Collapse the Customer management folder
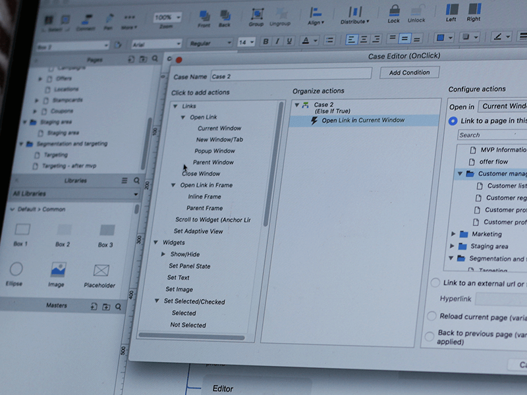 coord(460,173)
